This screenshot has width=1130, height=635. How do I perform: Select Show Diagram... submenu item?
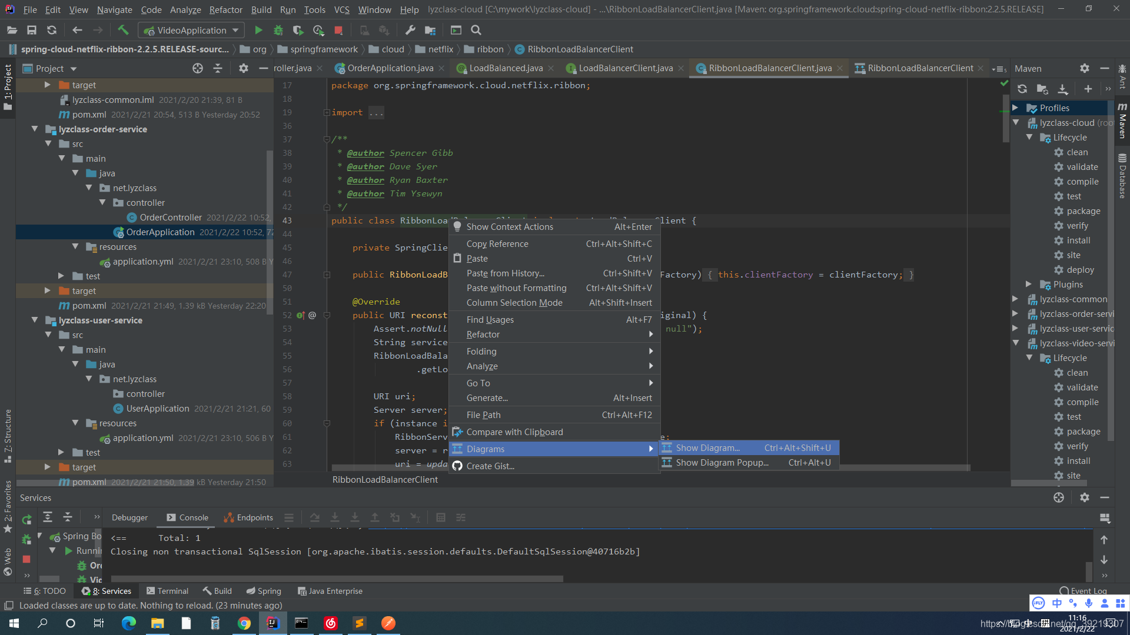tap(749, 448)
